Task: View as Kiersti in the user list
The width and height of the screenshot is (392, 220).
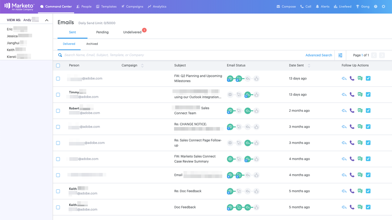Action: 19,57
